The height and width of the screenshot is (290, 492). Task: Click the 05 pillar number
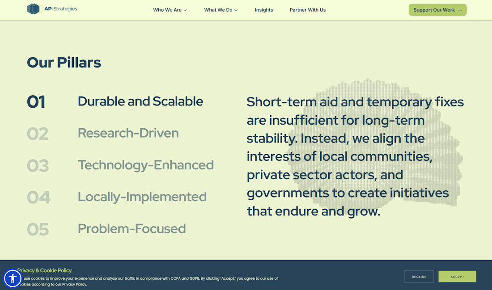coord(38,229)
